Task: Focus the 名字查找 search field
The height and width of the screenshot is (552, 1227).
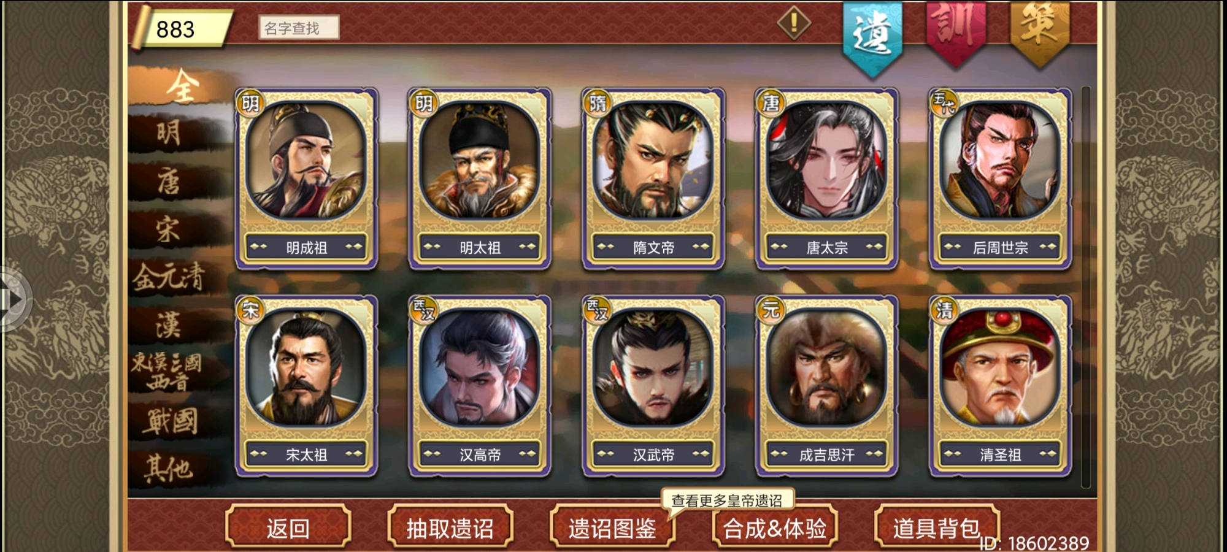Action: (299, 28)
